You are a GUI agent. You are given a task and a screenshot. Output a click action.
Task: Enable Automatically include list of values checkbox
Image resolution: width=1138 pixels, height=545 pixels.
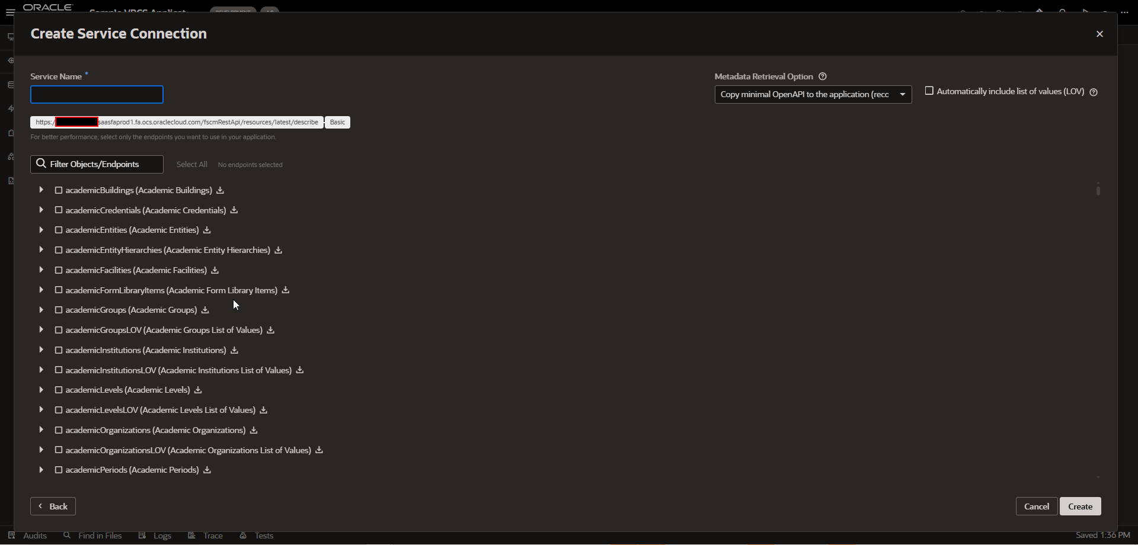929,91
